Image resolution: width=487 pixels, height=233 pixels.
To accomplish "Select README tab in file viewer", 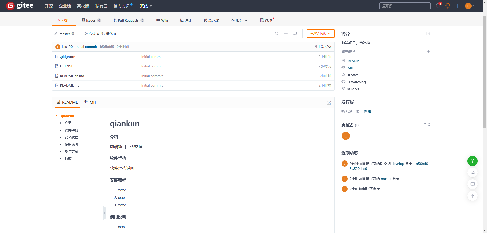I will pos(67,102).
